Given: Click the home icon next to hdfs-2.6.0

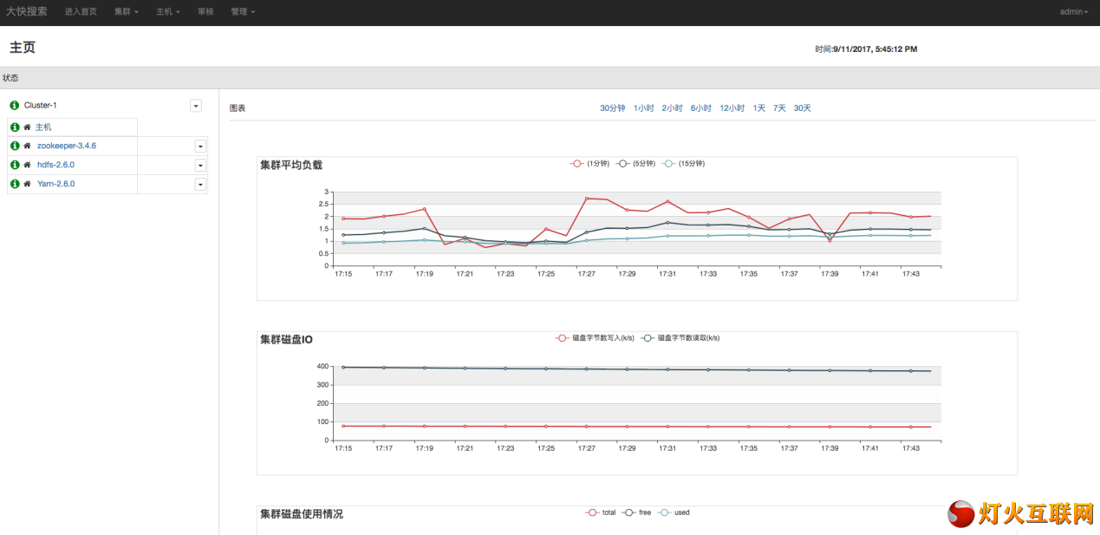Looking at the screenshot, I should pos(28,165).
